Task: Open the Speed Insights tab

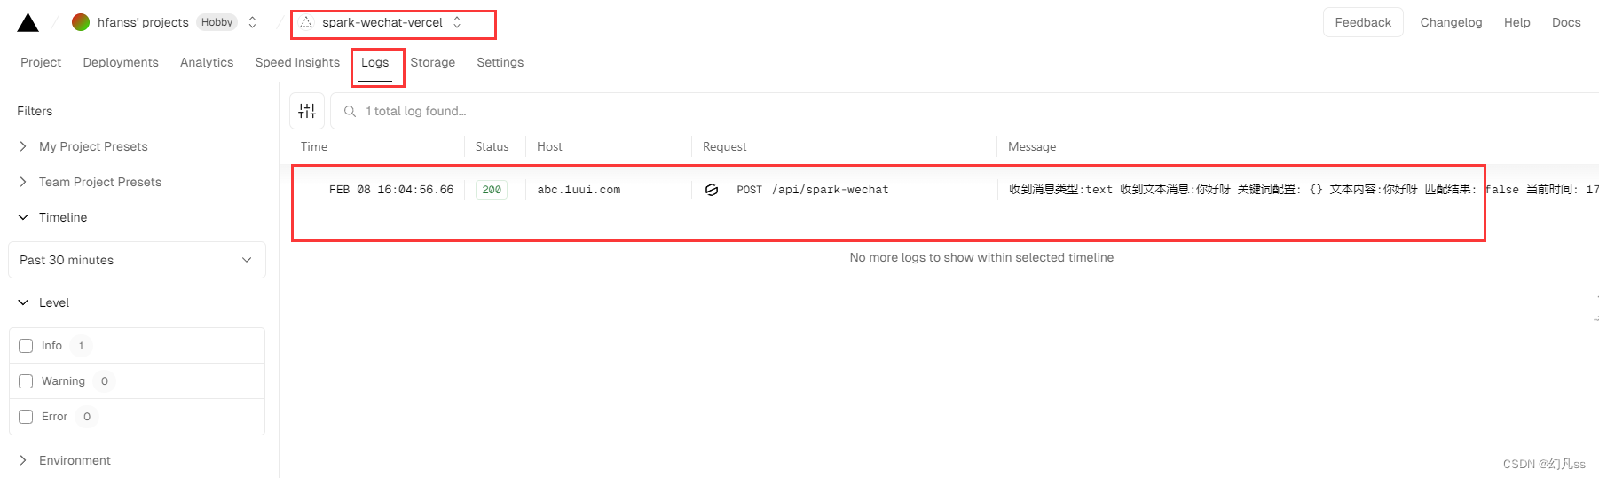Action: point(297,62)
